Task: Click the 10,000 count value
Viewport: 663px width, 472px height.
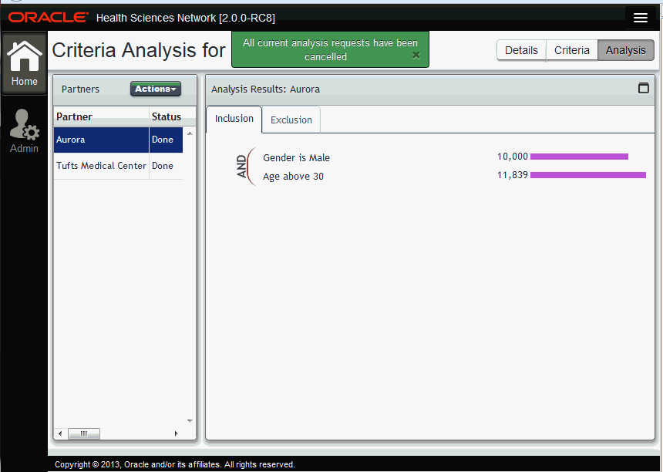Action: [x=513, y=157]
